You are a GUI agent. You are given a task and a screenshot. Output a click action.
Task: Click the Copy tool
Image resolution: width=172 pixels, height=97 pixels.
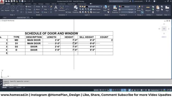[28, 9]
